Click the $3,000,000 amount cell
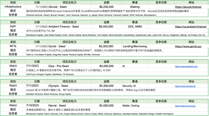 (106, 66)
